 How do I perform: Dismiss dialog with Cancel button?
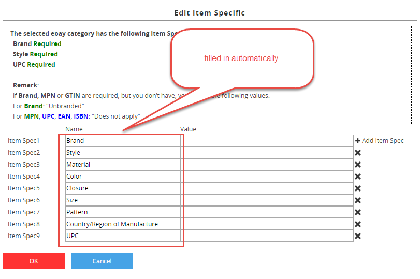point(102,261)
